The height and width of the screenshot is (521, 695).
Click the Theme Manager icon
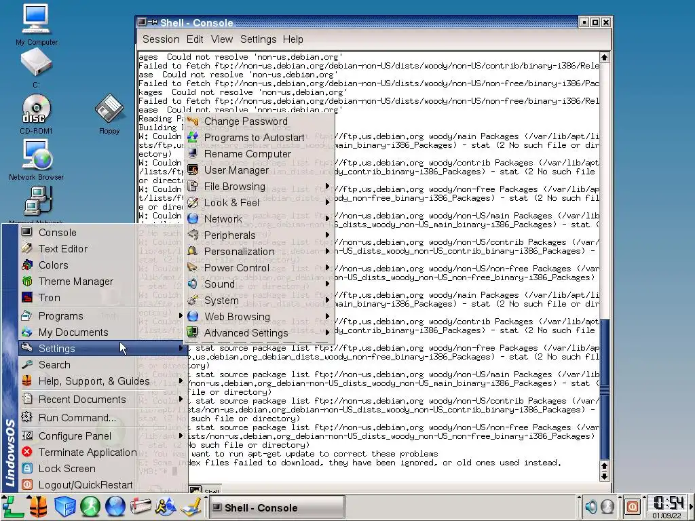coord(27,281)
